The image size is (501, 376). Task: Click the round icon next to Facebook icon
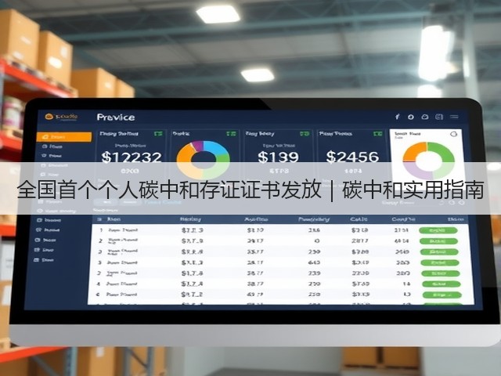pyautogui.click(x=411, y=117)
